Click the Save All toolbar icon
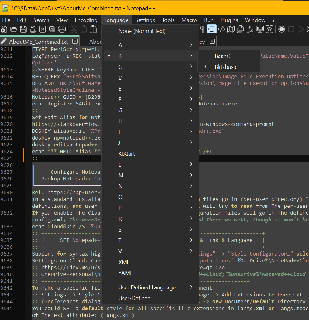Screen dimensions: 309x320 click(33, 29)
